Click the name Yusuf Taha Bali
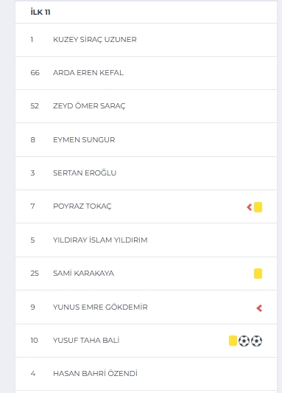This screenshot has width=282, height=393. [x=86, y=340]
